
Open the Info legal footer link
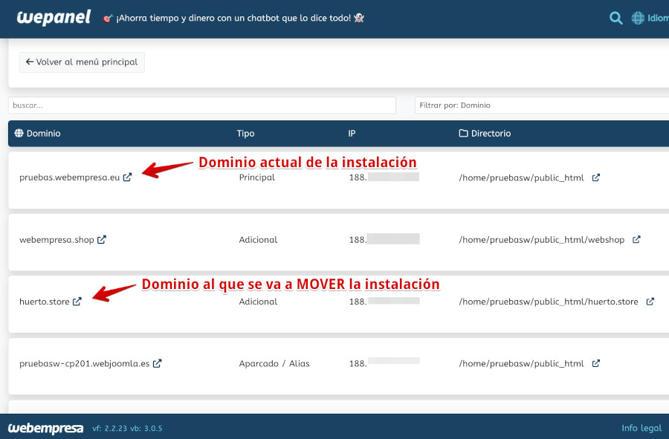pyautogui.click(x=641, y=428)
